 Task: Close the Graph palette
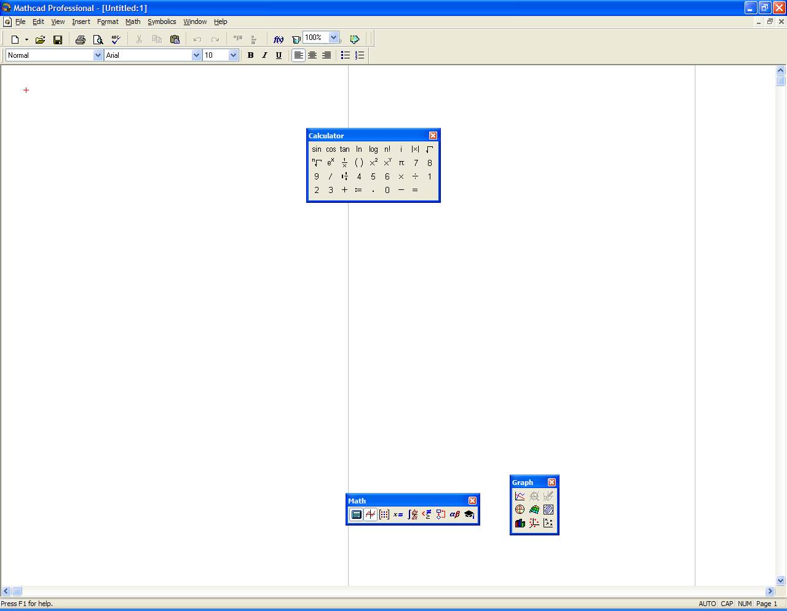tap(552, 483)
